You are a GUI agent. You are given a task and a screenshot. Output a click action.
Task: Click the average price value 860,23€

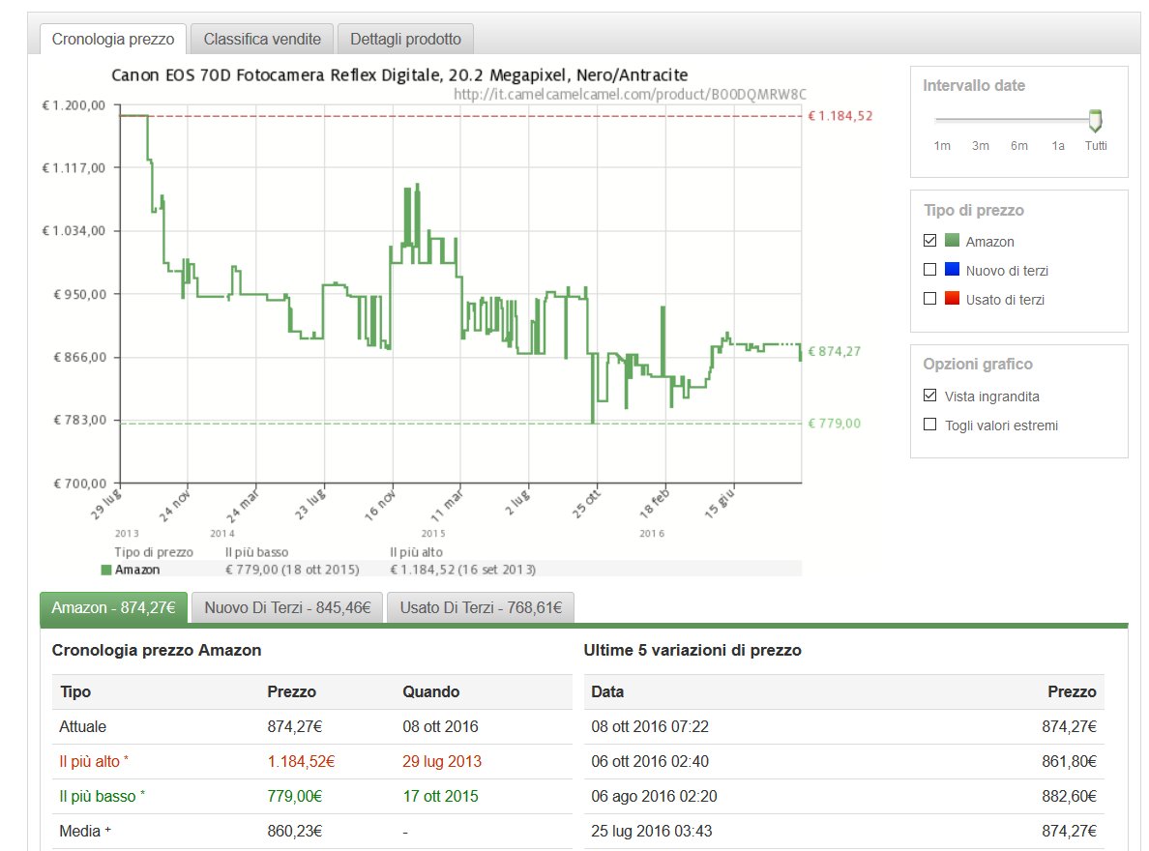[295, 832]
